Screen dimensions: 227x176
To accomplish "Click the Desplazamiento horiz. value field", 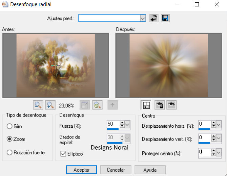I will click(205, 124).
